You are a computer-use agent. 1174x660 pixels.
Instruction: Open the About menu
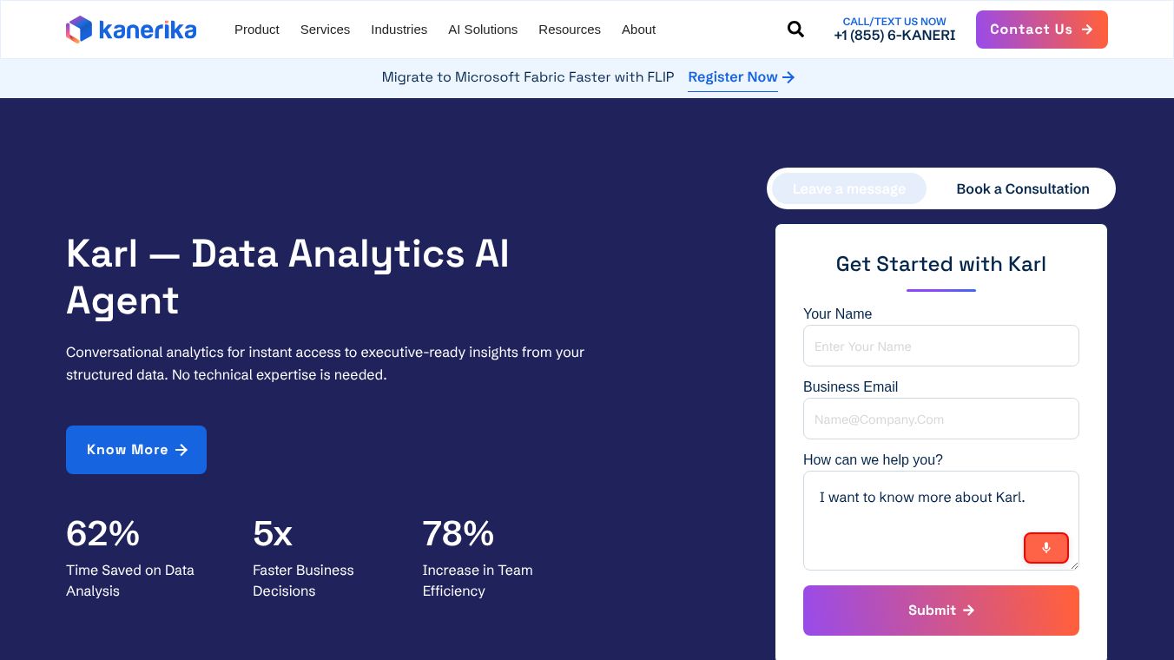point(638,30)
